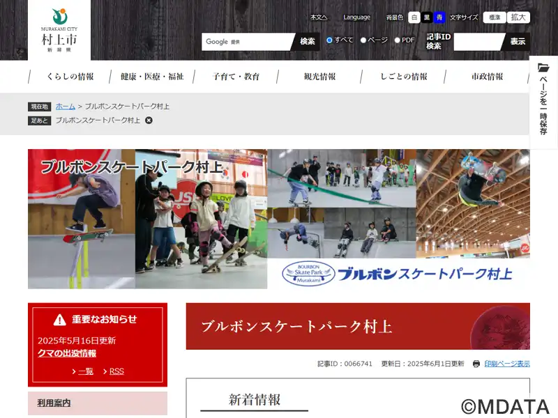Click the 現在地 label
Screen dimensions: 558x418
[x=40, y=107]
